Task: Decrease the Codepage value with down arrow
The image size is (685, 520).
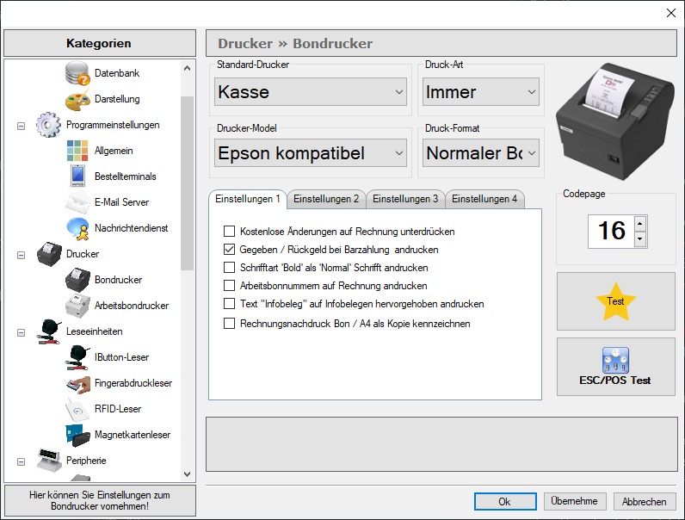Action: pyautogui.click(x=640, y=239)
